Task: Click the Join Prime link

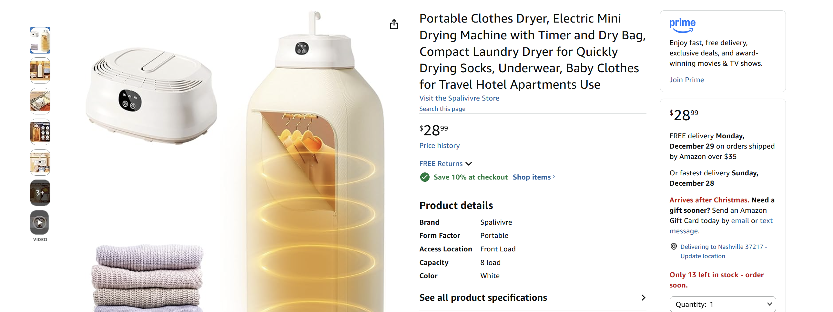Action: 686,80
